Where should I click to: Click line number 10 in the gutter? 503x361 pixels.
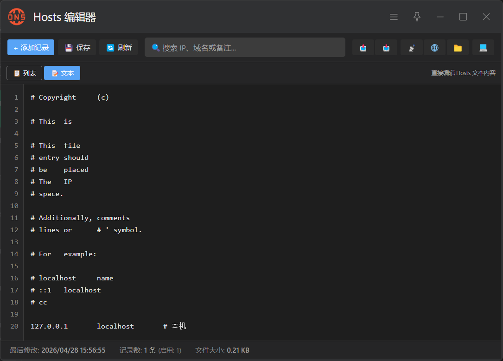point(14,206)
